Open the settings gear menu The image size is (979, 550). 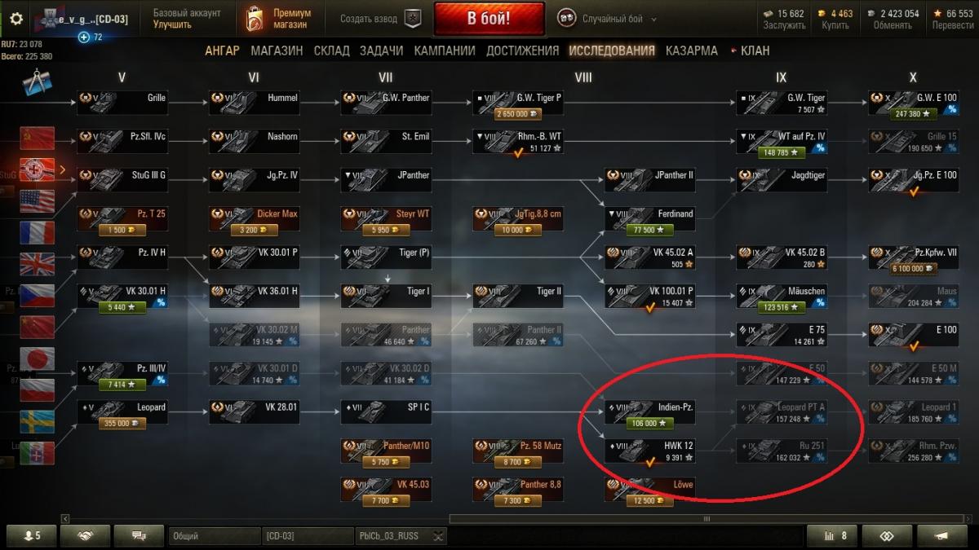click(16, 19)
